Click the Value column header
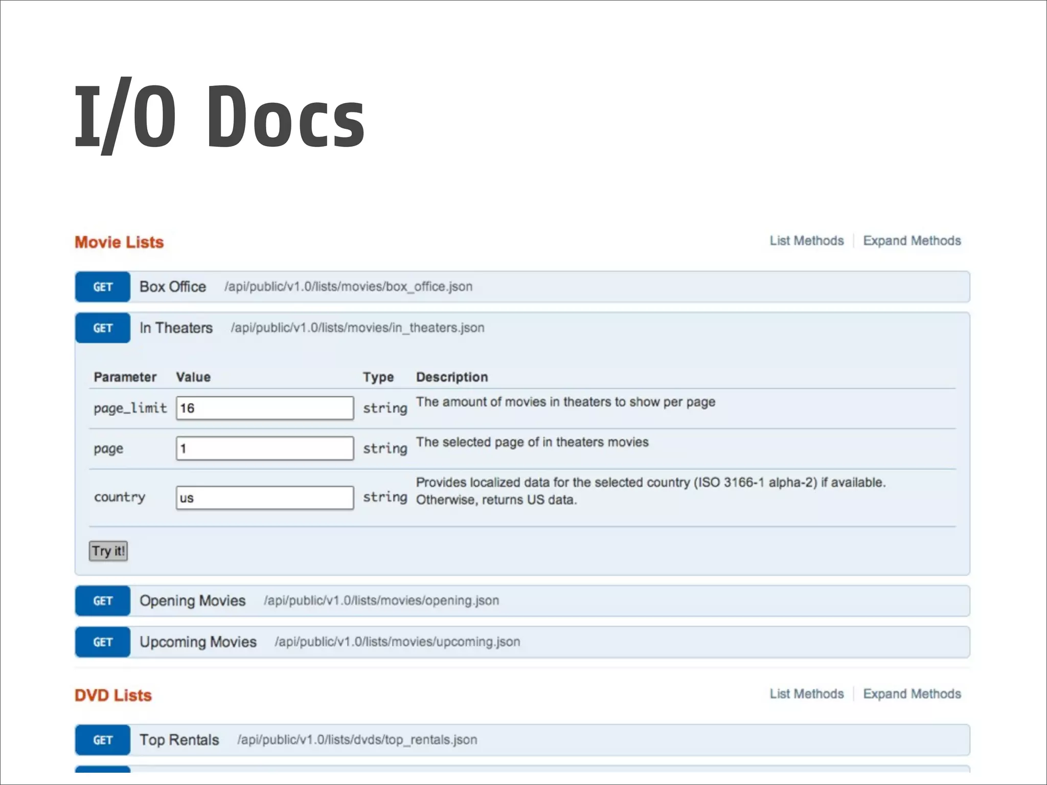 pyautogui.click(x=193, y=377)
